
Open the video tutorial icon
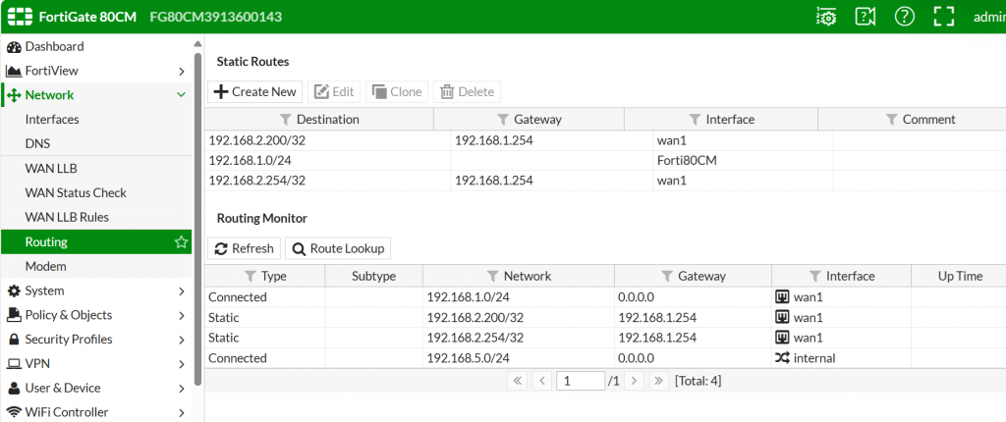[x=866, y=17]
